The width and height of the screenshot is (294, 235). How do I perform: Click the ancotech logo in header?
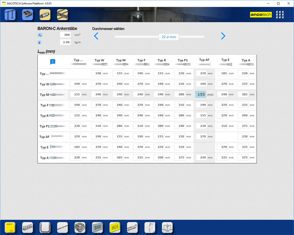coord(261,15)
